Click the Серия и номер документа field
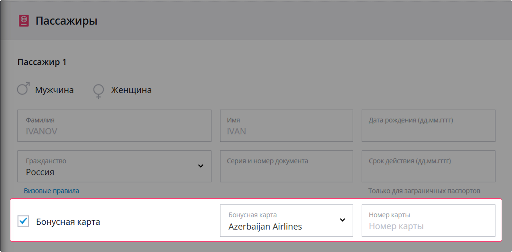The width and height of the screenshot is (512, 252). [x=286, y=166]
